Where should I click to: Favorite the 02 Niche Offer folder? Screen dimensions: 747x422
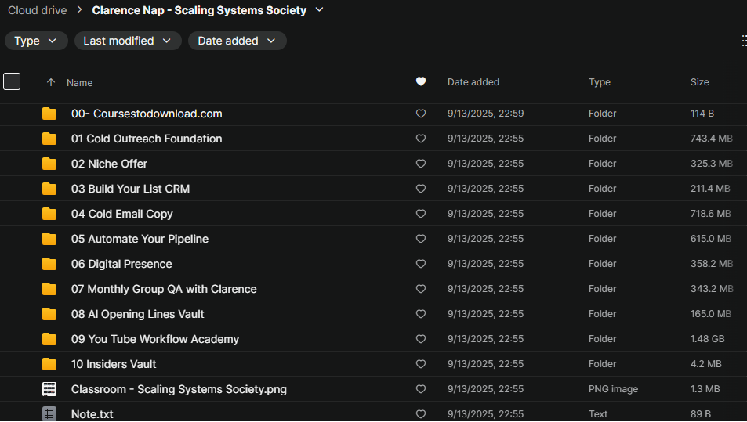coord(421,164)
